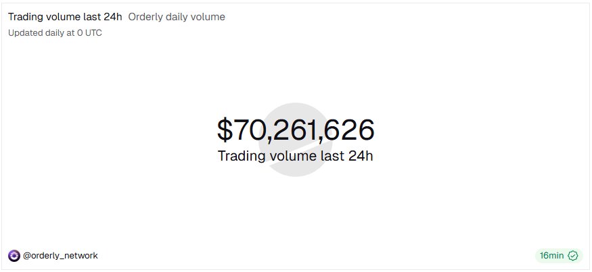The image size is (592, 272).
Task: Click the "16min" text in green badge
Action: coord(551,256)
